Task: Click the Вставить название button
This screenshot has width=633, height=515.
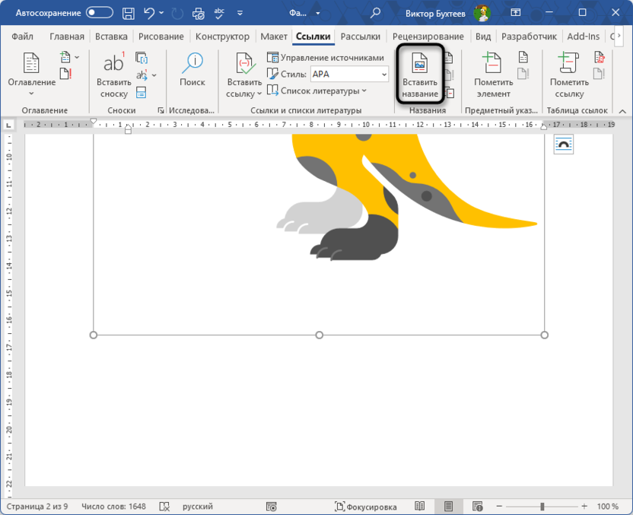Action: [420, 74]
